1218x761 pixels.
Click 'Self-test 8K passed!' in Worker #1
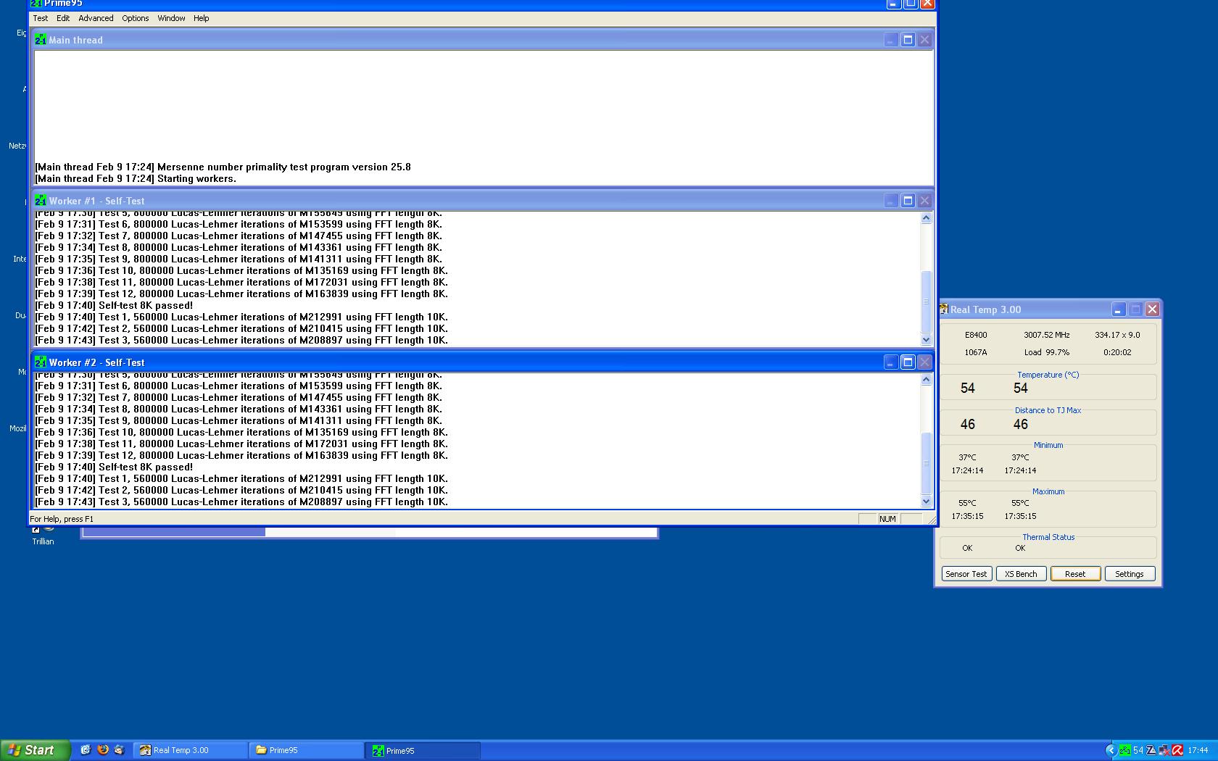point(114,305)
